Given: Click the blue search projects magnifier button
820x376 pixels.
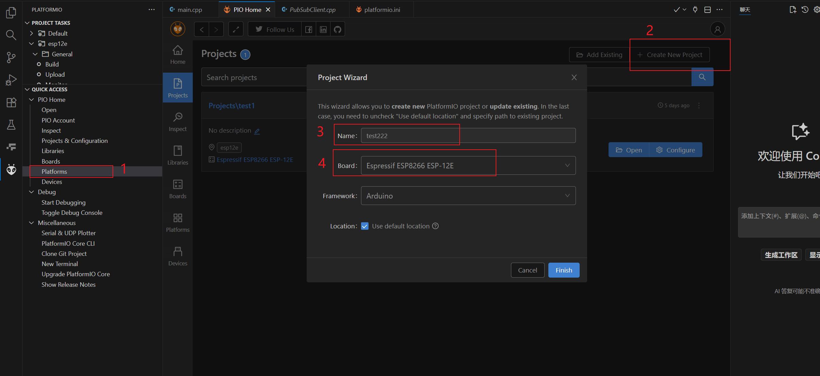Looking at the screenshot, I should click(702, 77).
